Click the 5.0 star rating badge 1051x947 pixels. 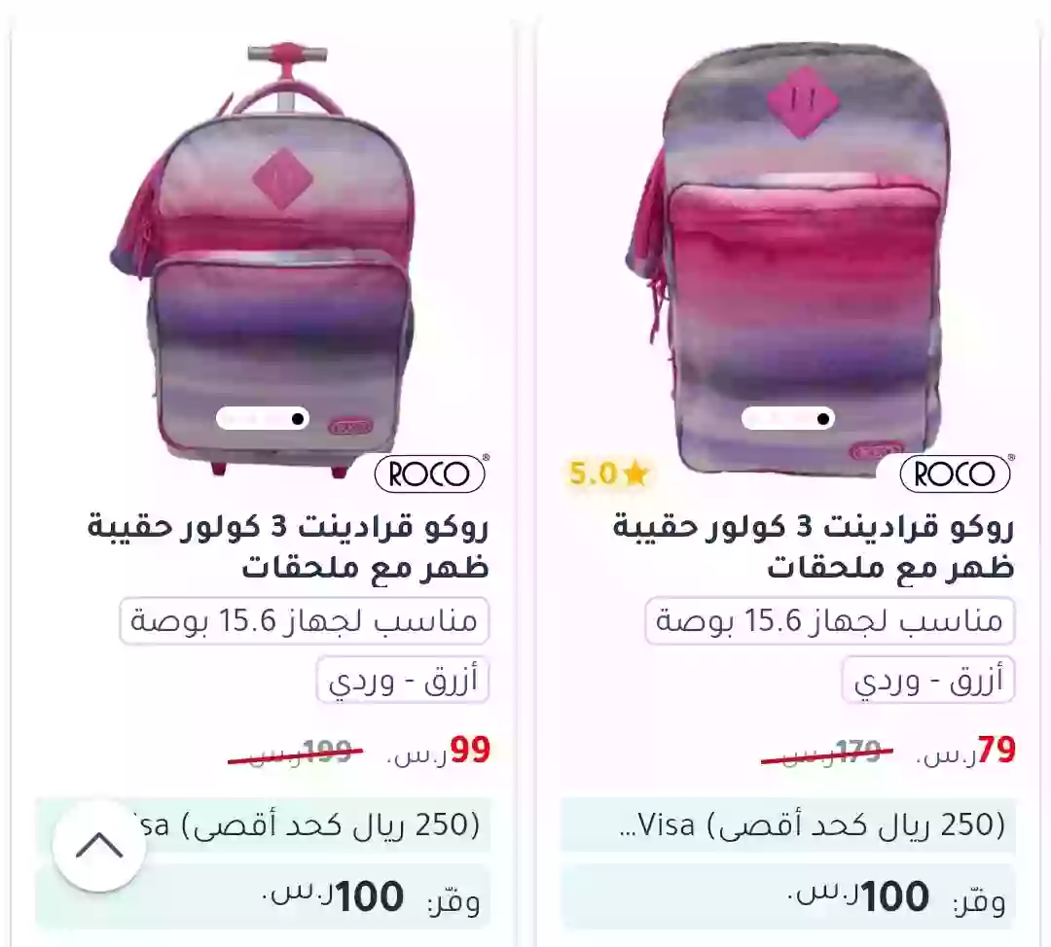click(x=608, y=473)
